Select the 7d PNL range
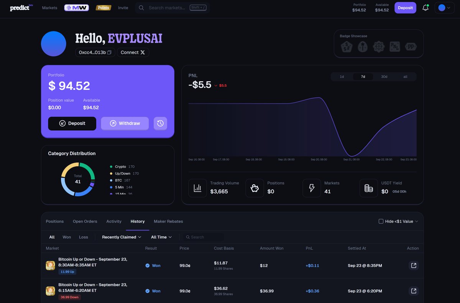Screen dimensions: 460x303 tap(363, 77)
